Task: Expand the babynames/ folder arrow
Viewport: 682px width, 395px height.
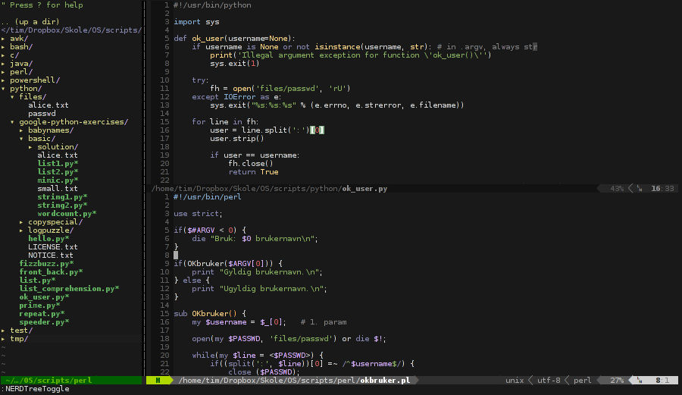Action: 21,130
